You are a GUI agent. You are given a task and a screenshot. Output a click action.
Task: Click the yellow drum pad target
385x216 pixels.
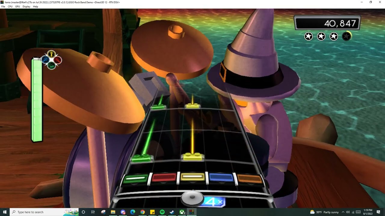tap(192, 177)
